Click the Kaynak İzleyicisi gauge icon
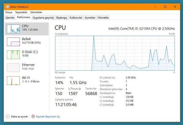Viewport: 183px width, 125px height. click(x=33, y=116)
